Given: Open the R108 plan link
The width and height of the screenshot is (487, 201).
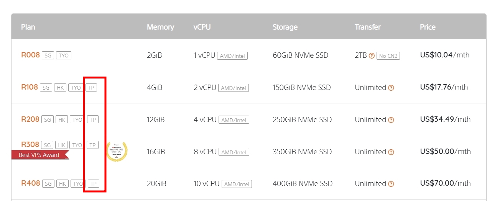Looking at the screenshot, I should click(x=30, y=87).
